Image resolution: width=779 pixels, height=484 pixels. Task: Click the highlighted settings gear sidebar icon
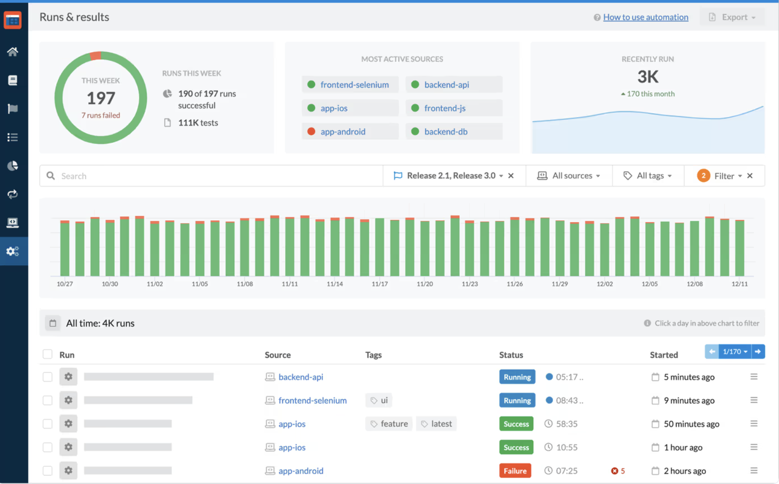[x=12, y=251]
